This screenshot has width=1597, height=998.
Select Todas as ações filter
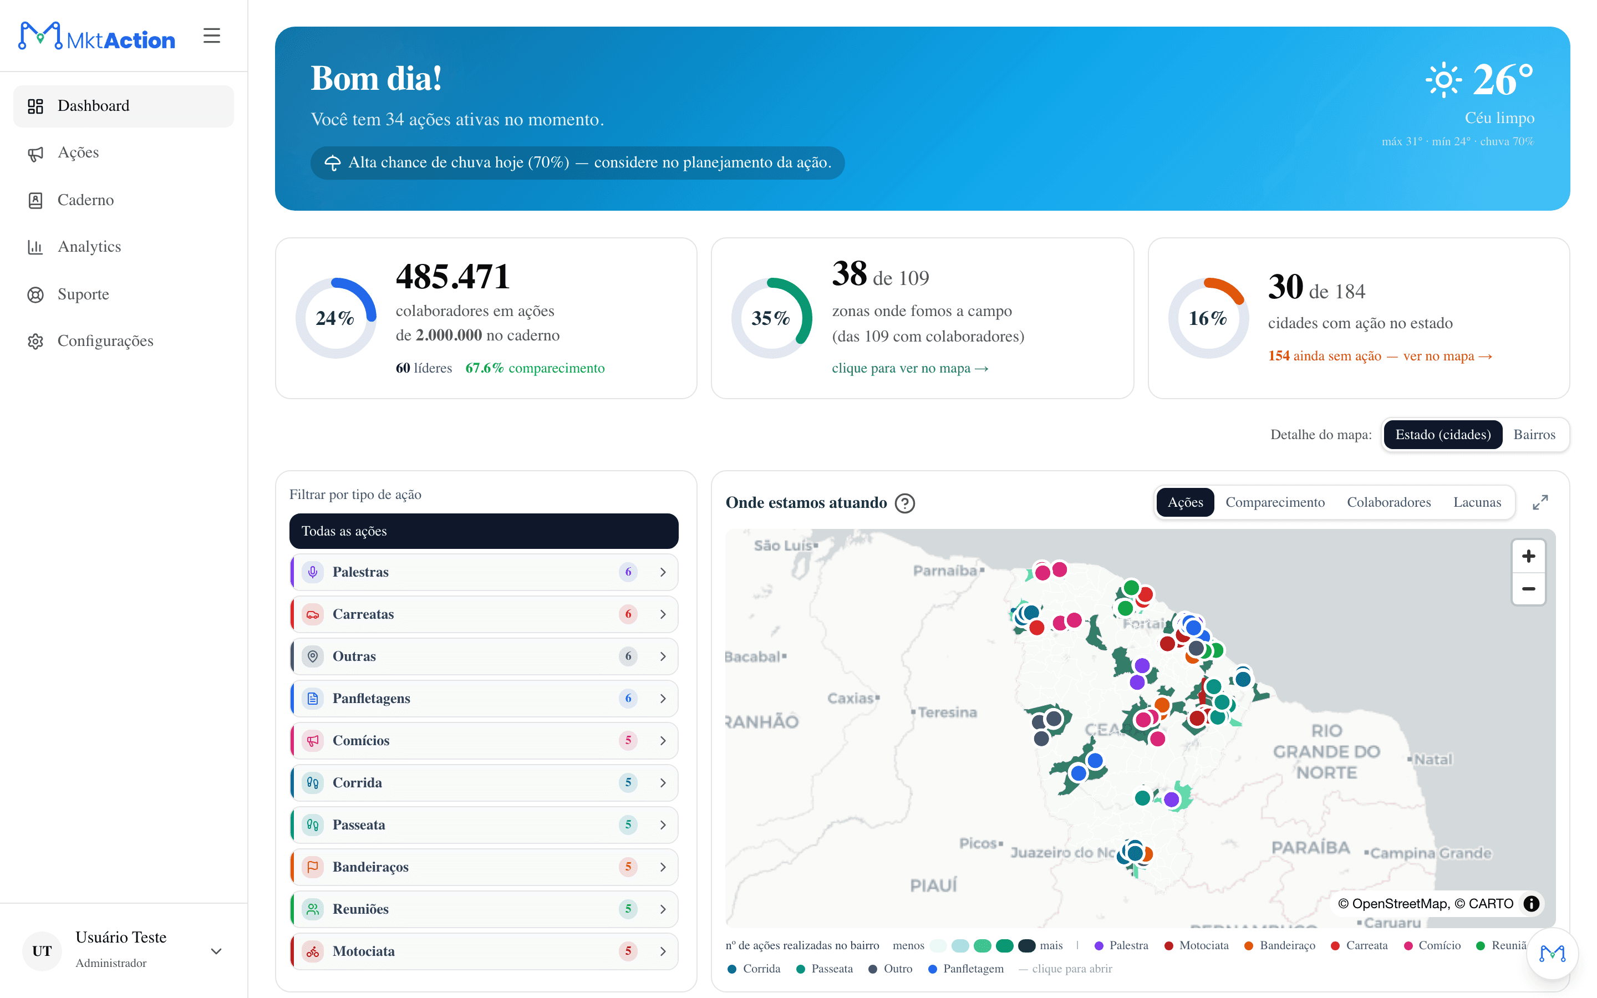[x=484, y=531]
